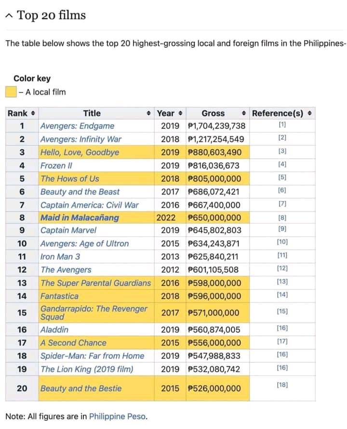Screen dimensions: 347x429
Task: Open the Hello, Love, Goodbye link
Action: (x=80, y=152)
